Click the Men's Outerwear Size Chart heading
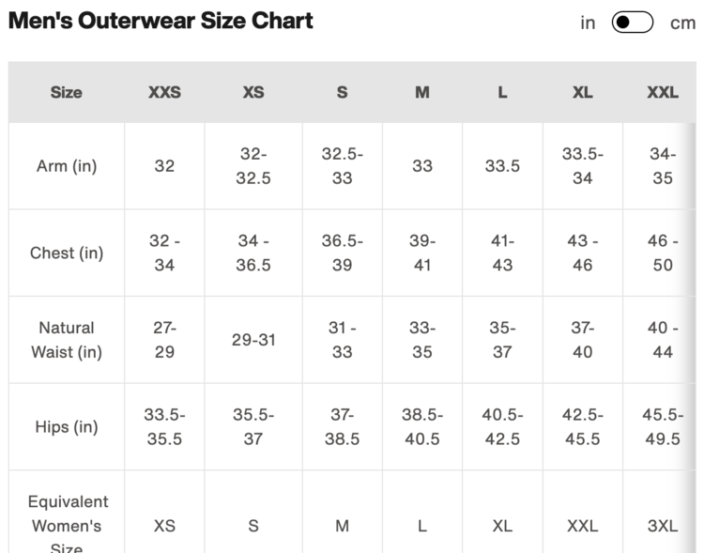The height and width of the screenshot is (553, 704). tap(161, 21)
